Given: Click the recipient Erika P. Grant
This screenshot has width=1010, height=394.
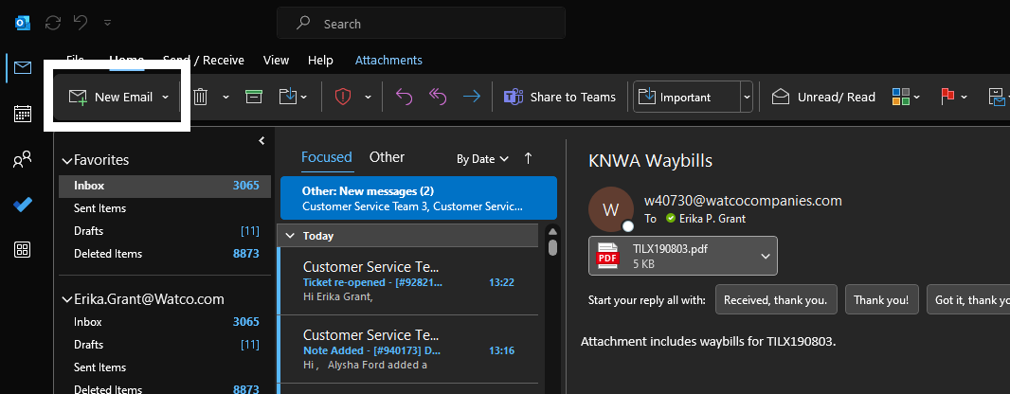Looking at the screenshot, I should coord(712,219).
